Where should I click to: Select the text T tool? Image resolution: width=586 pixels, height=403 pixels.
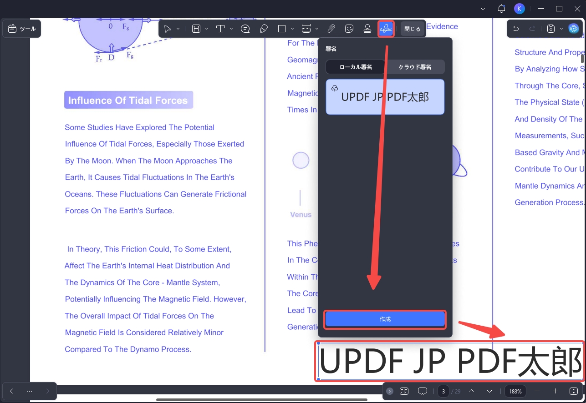pyautogui.click(x=220, y=29)
